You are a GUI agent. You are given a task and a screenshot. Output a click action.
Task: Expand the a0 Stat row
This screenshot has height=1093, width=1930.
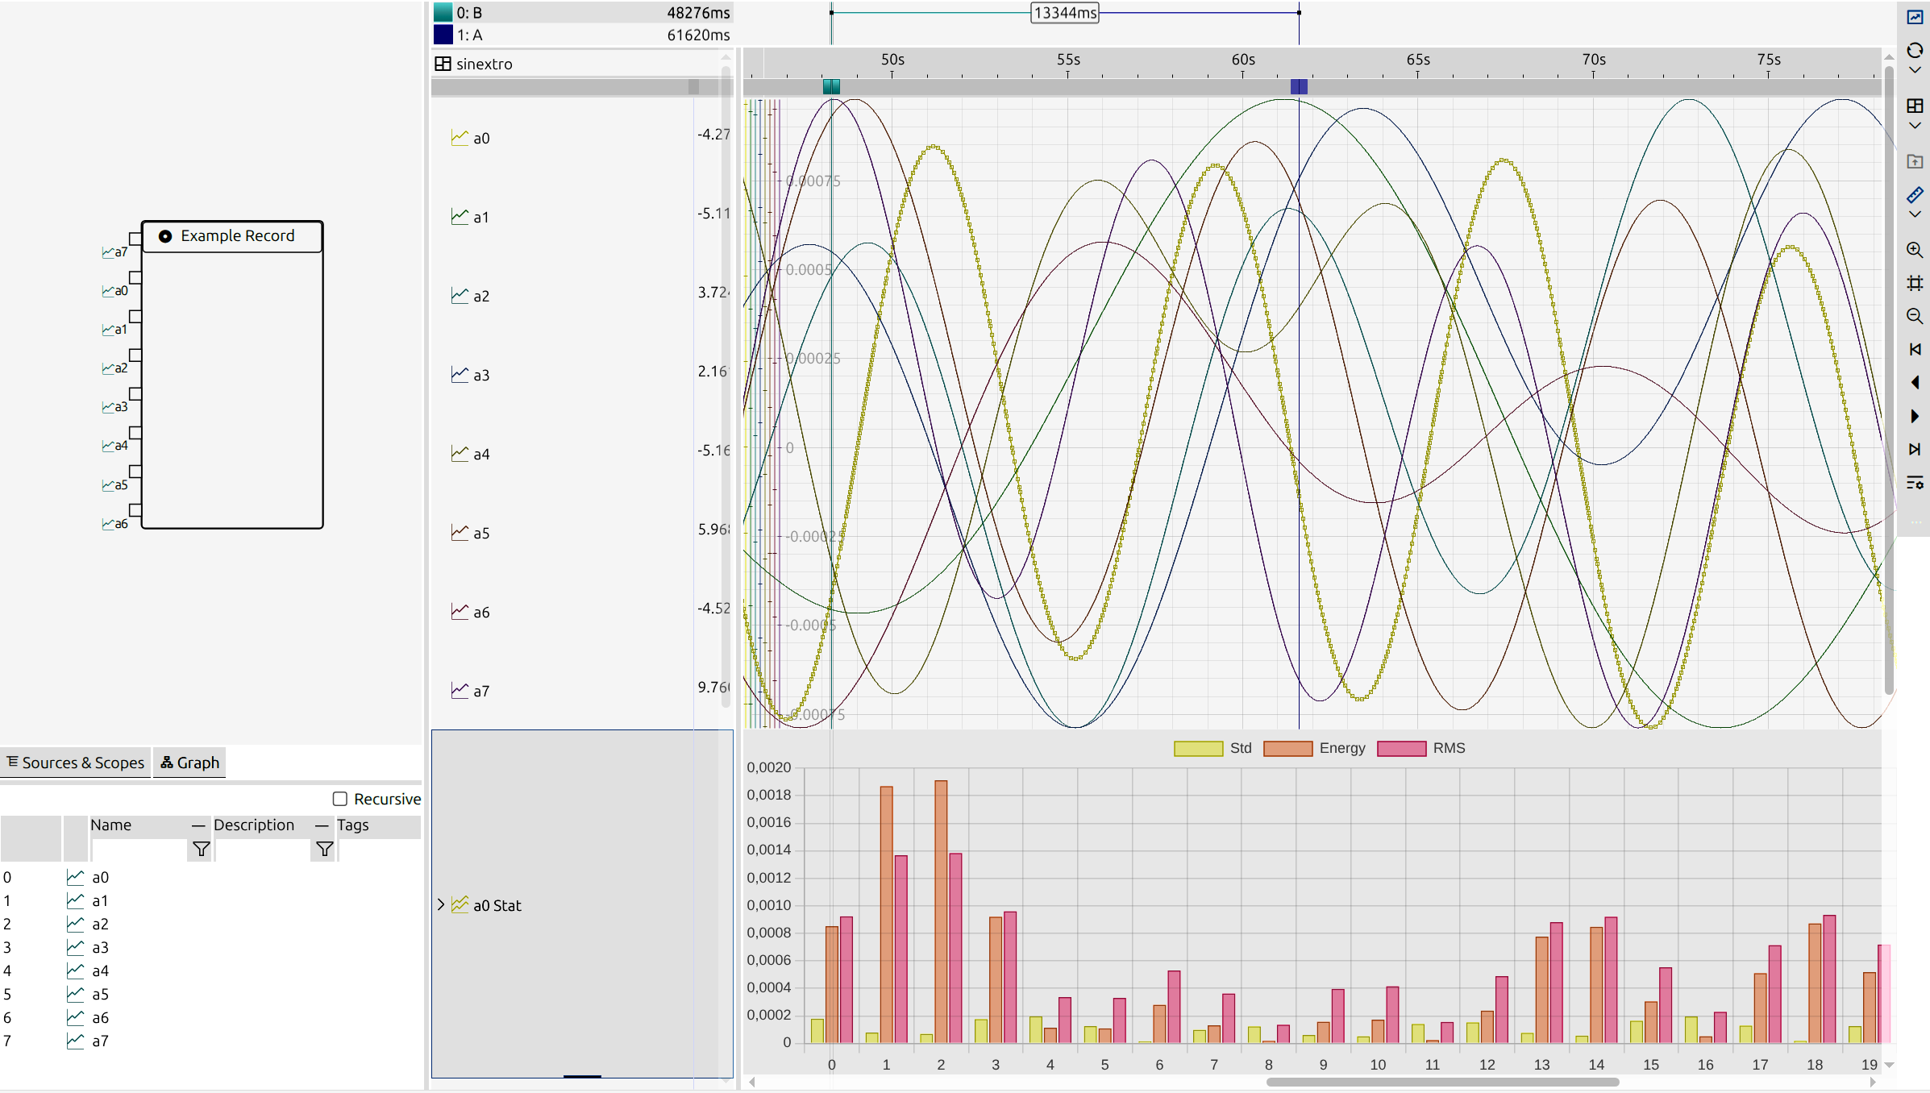click(x=441, y=904)
